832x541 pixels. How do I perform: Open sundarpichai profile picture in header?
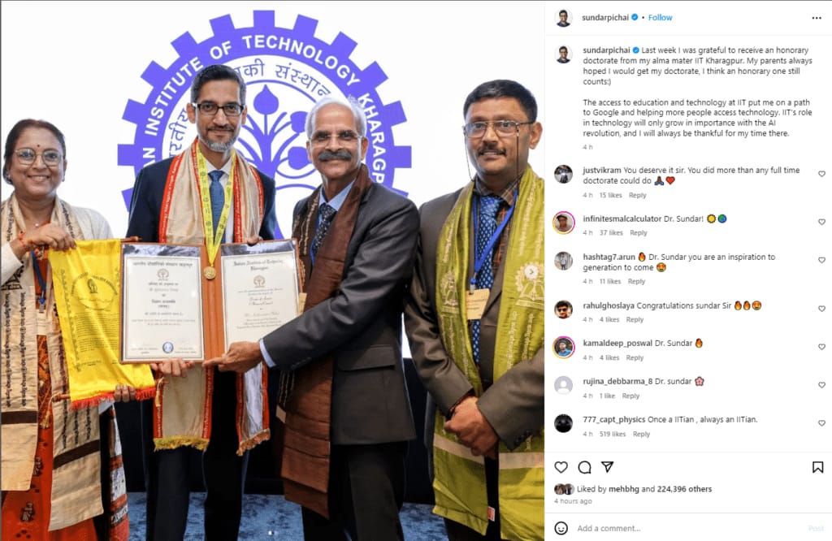click(564, 18)
